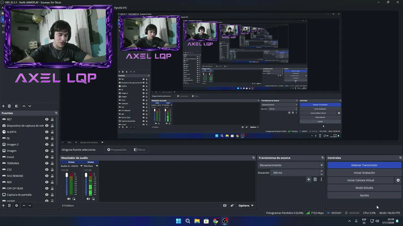Click Detener Transmisión button

coord(364,165)
